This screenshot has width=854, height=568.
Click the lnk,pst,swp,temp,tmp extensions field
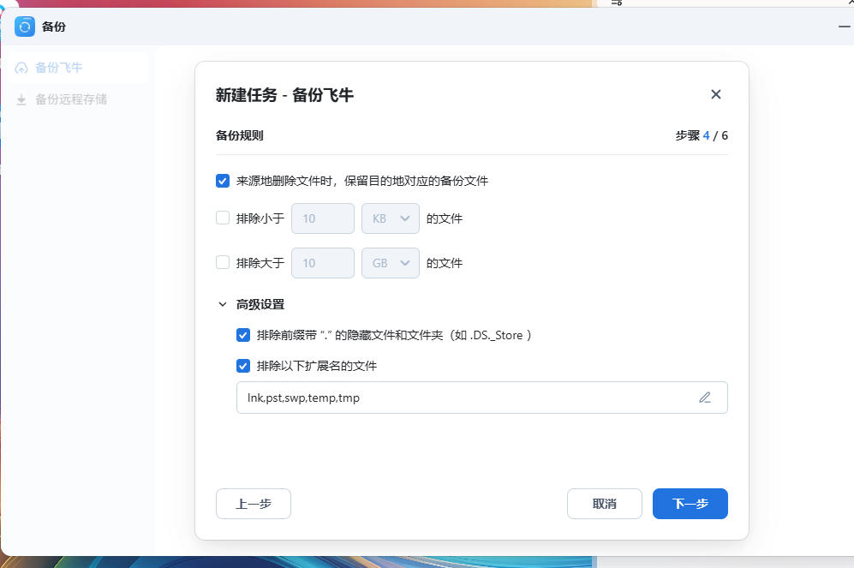tap(463, 398)
